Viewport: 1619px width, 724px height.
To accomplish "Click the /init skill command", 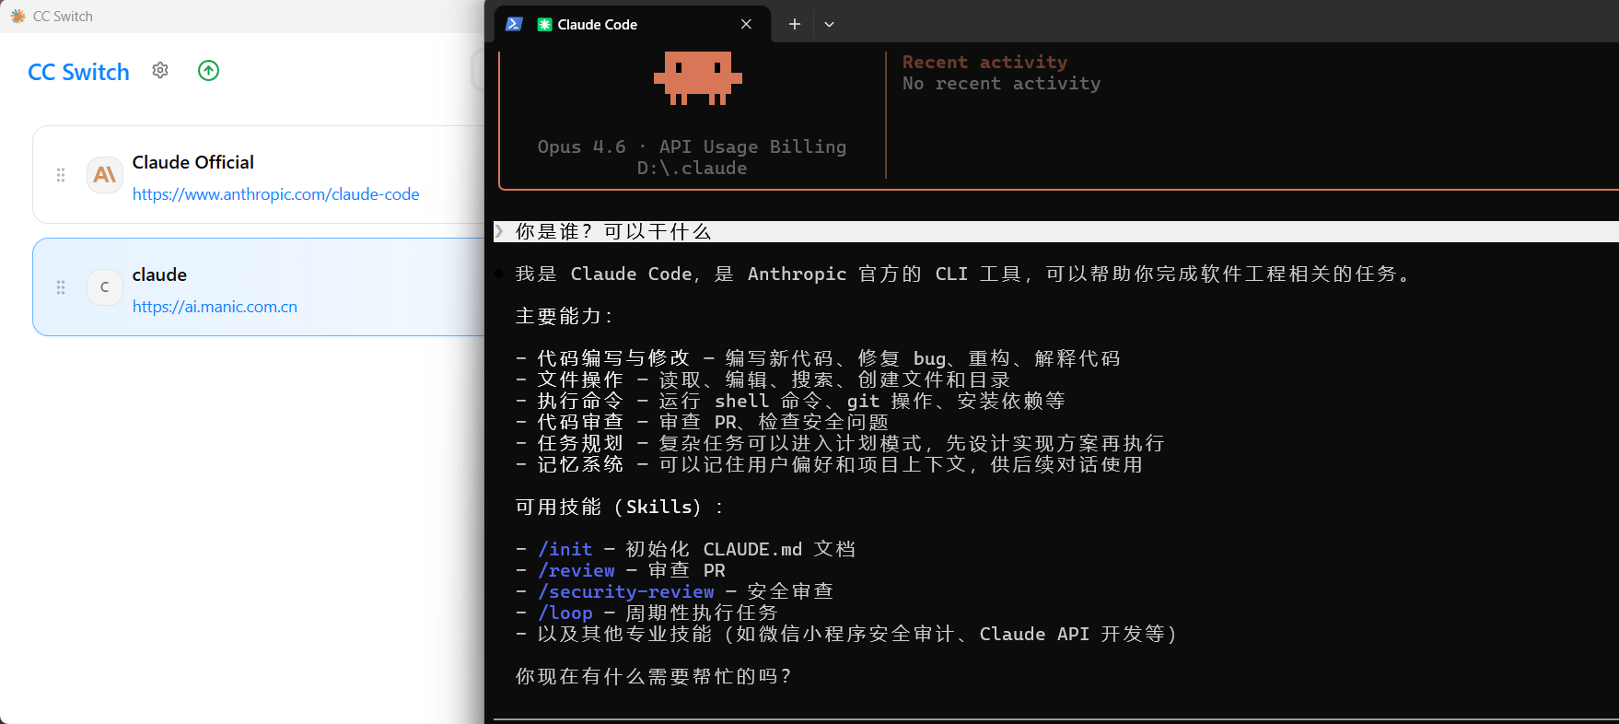I will tap(565, 549).
